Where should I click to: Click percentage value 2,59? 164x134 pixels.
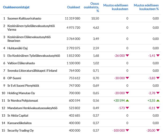point(96,48)
